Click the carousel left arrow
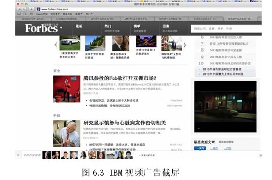The image size is (272, 180). point(56,45)
